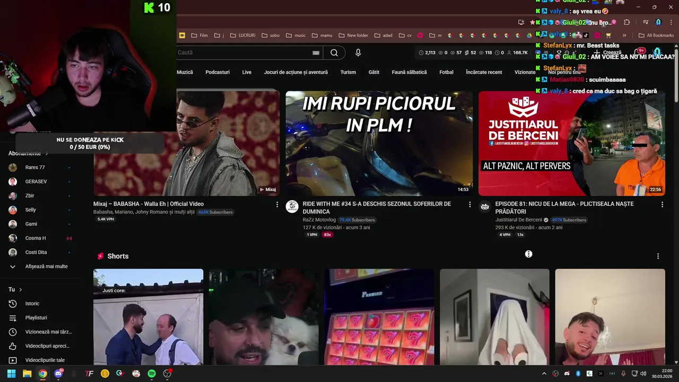
Task: Open All Bookmarks folder
Action: [x=656, y=36]
